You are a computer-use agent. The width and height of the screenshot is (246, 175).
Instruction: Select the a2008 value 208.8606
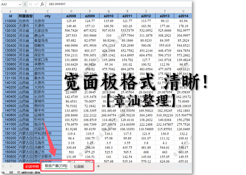[71, 115]
